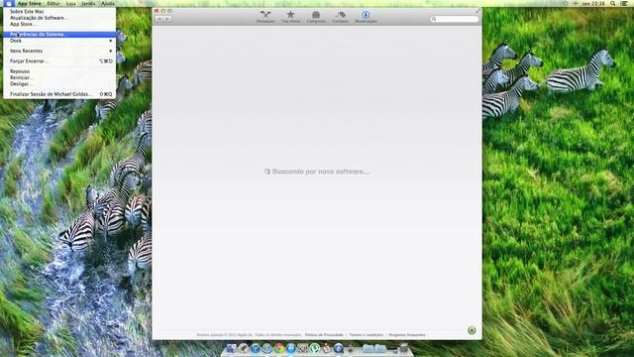Open the Featured (Destaques) section icon
Screen dimensions: 634x357
click(265, 17)
